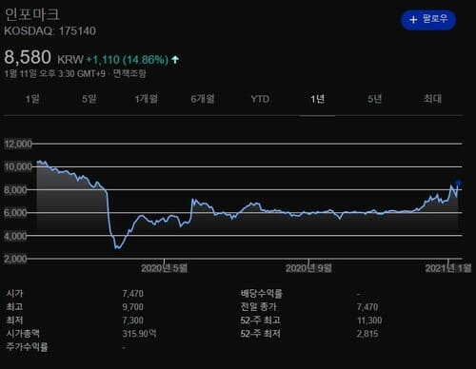
Task: Click the 4,000 y-axis label
Action: pos(15,236)
